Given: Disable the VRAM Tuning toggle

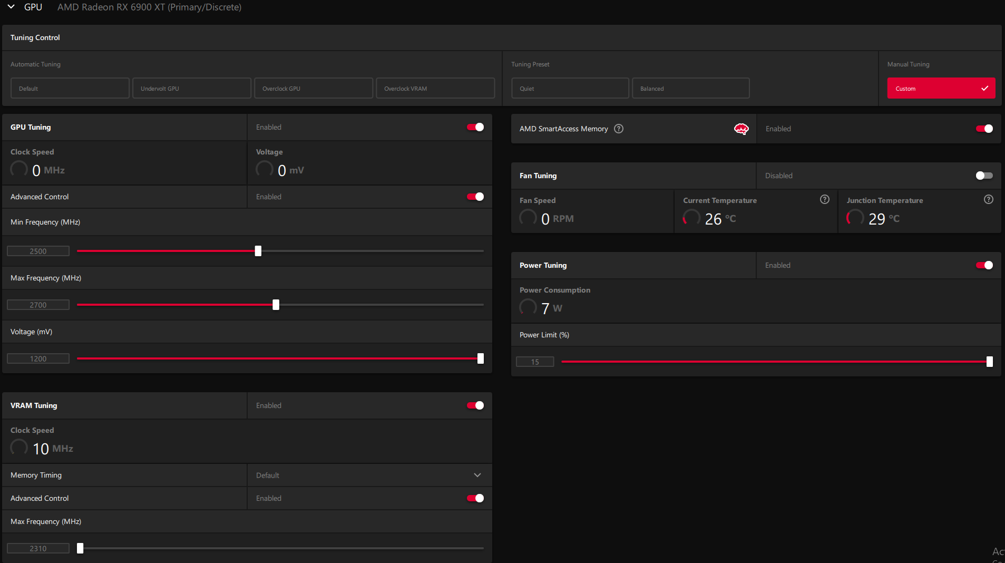Looking at the screenshot, I should 475,405.
